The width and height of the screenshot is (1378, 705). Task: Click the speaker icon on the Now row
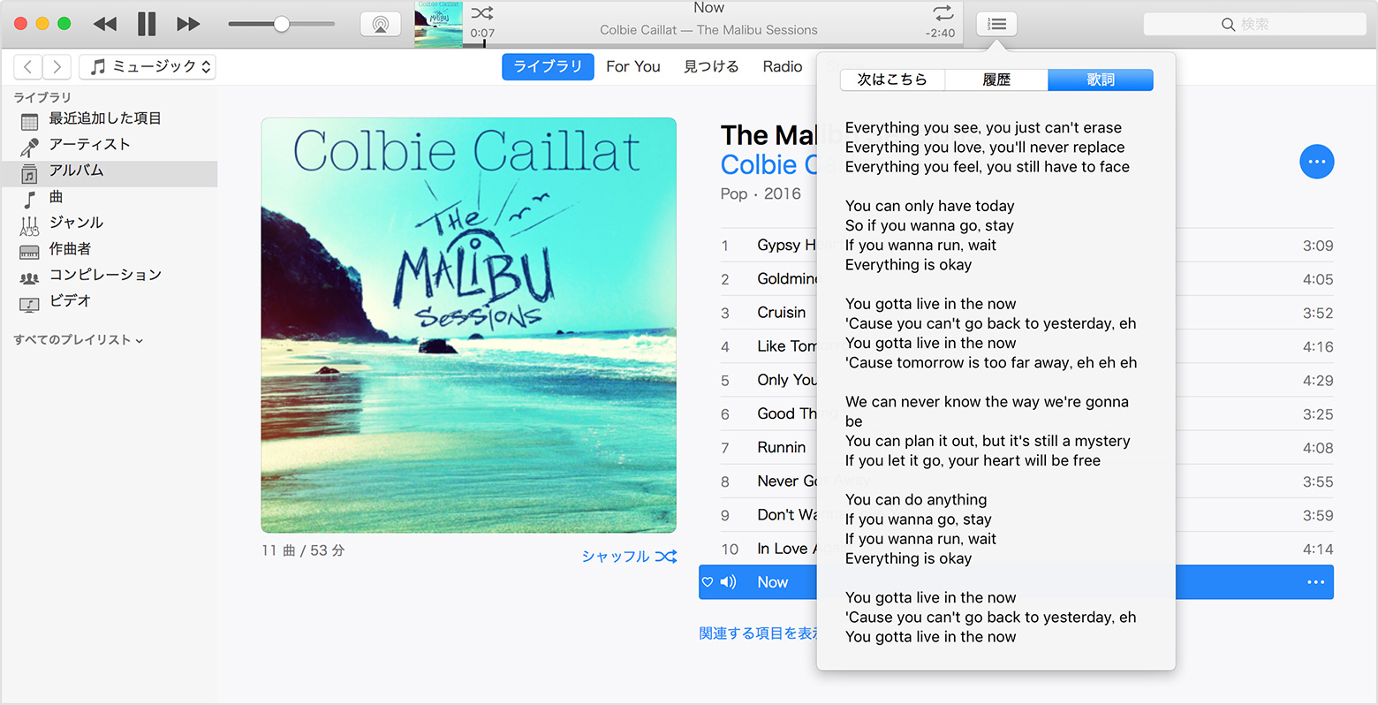pos(728,581)
